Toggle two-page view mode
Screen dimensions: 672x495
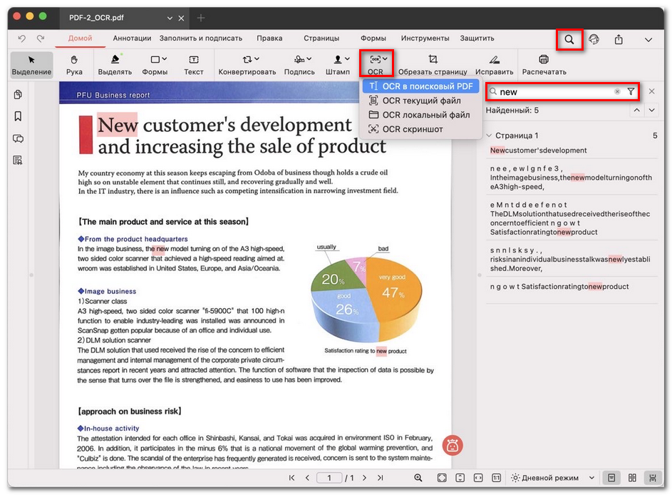pos(632,477)
